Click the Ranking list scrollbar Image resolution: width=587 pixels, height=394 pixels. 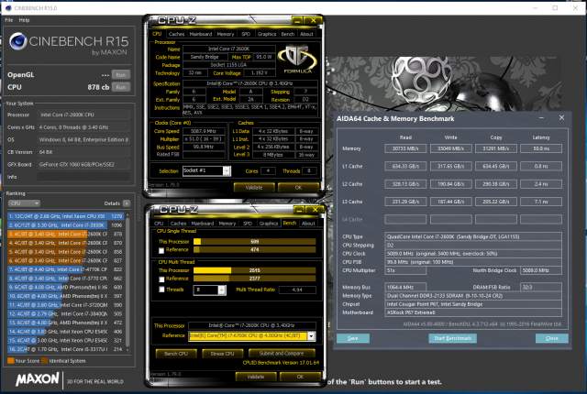click(128, 282)
